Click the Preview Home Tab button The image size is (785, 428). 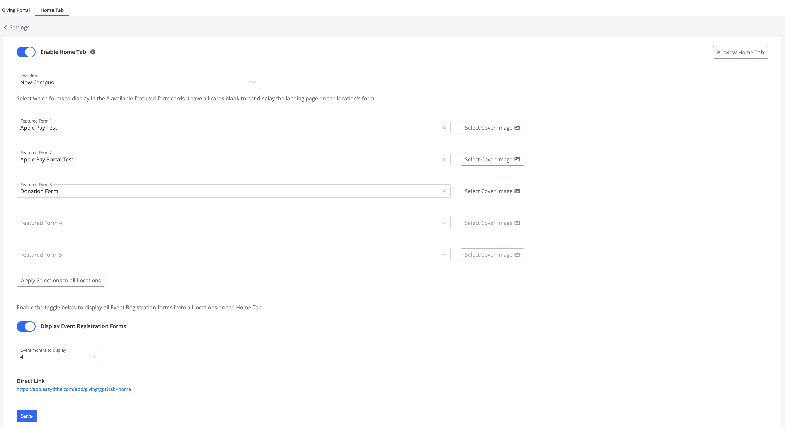click(740, 52)
